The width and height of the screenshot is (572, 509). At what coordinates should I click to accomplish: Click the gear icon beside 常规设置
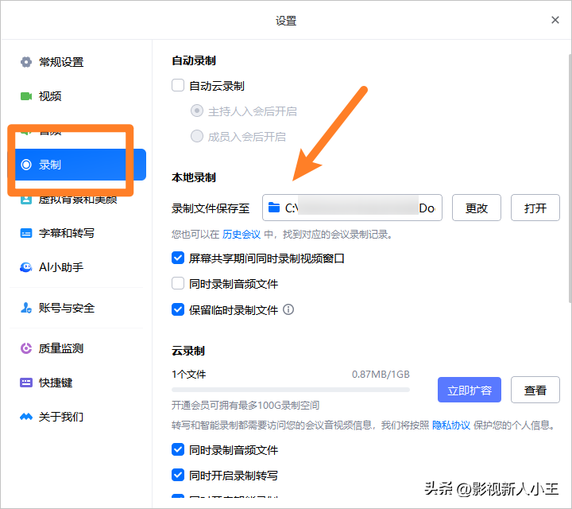click(x=26, y=62)
